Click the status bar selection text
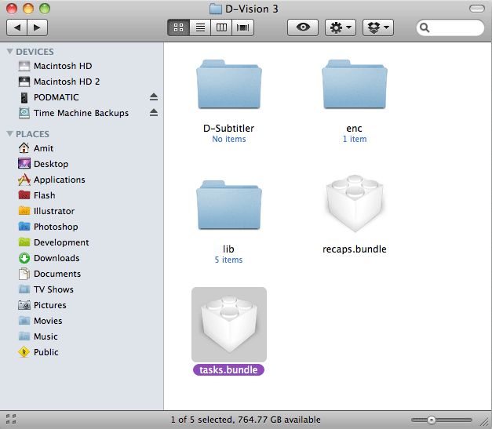Screen dimensions: 492x429 click(x=246, y=420)
